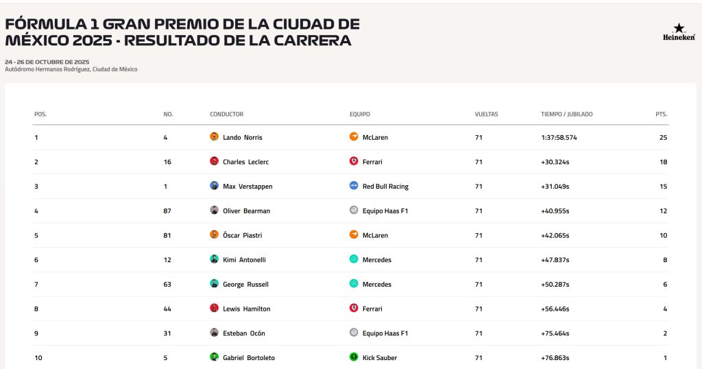The height and width of the screenshot is (369, 702).
Task: Click the Red Bull Racing team logo
Action: click(x=354, y=186)
